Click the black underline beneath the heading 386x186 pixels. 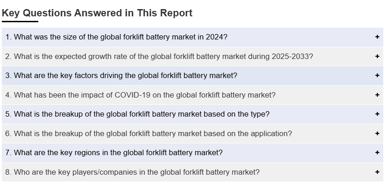20,21
